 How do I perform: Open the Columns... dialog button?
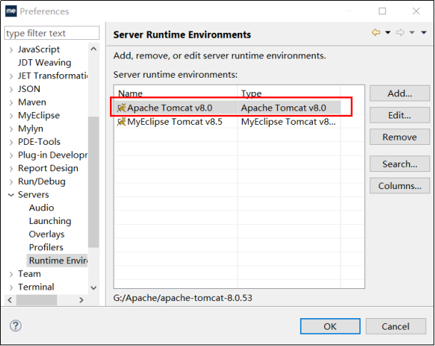click(399, 185)
